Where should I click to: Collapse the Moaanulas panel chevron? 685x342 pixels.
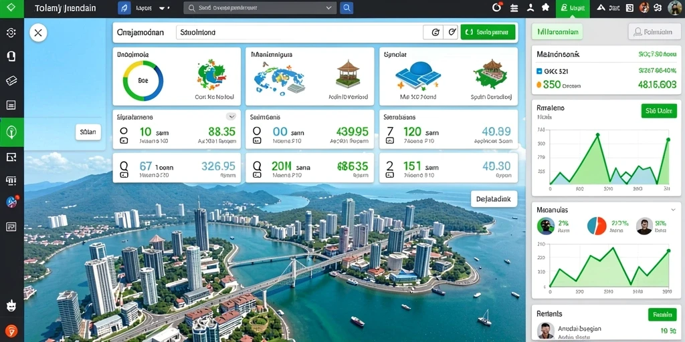[672, 209]
